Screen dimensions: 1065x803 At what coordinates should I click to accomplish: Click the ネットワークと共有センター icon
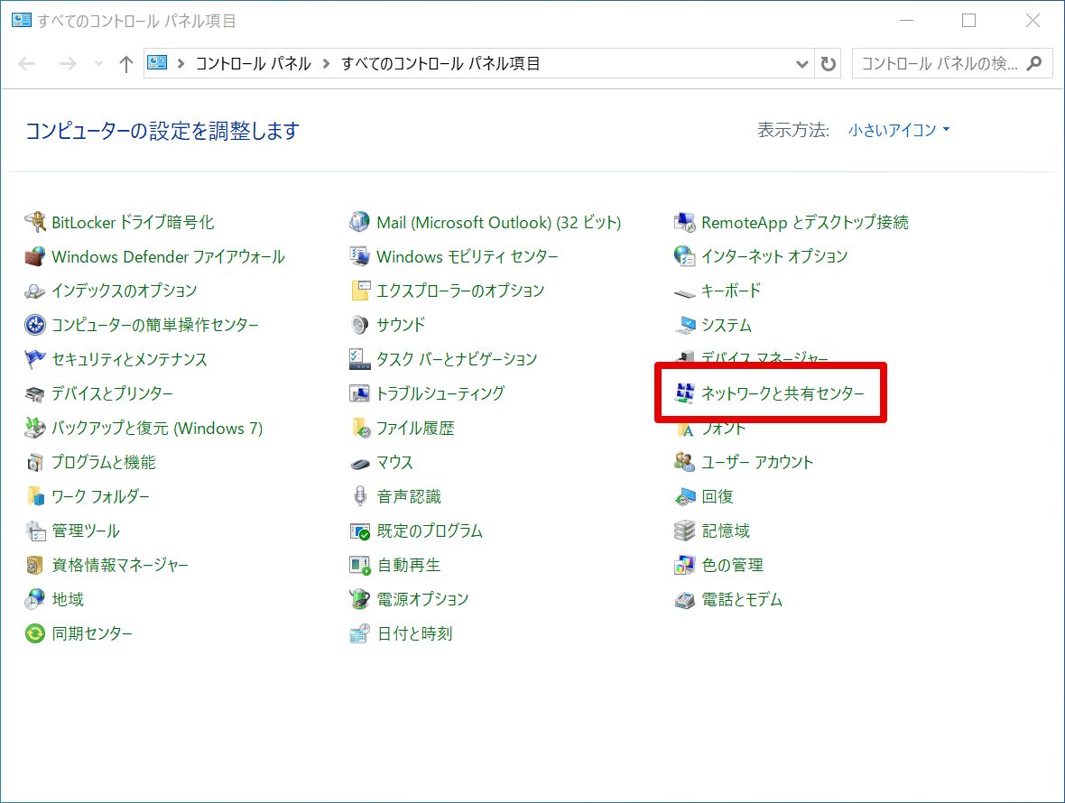(x=685, y=393)
